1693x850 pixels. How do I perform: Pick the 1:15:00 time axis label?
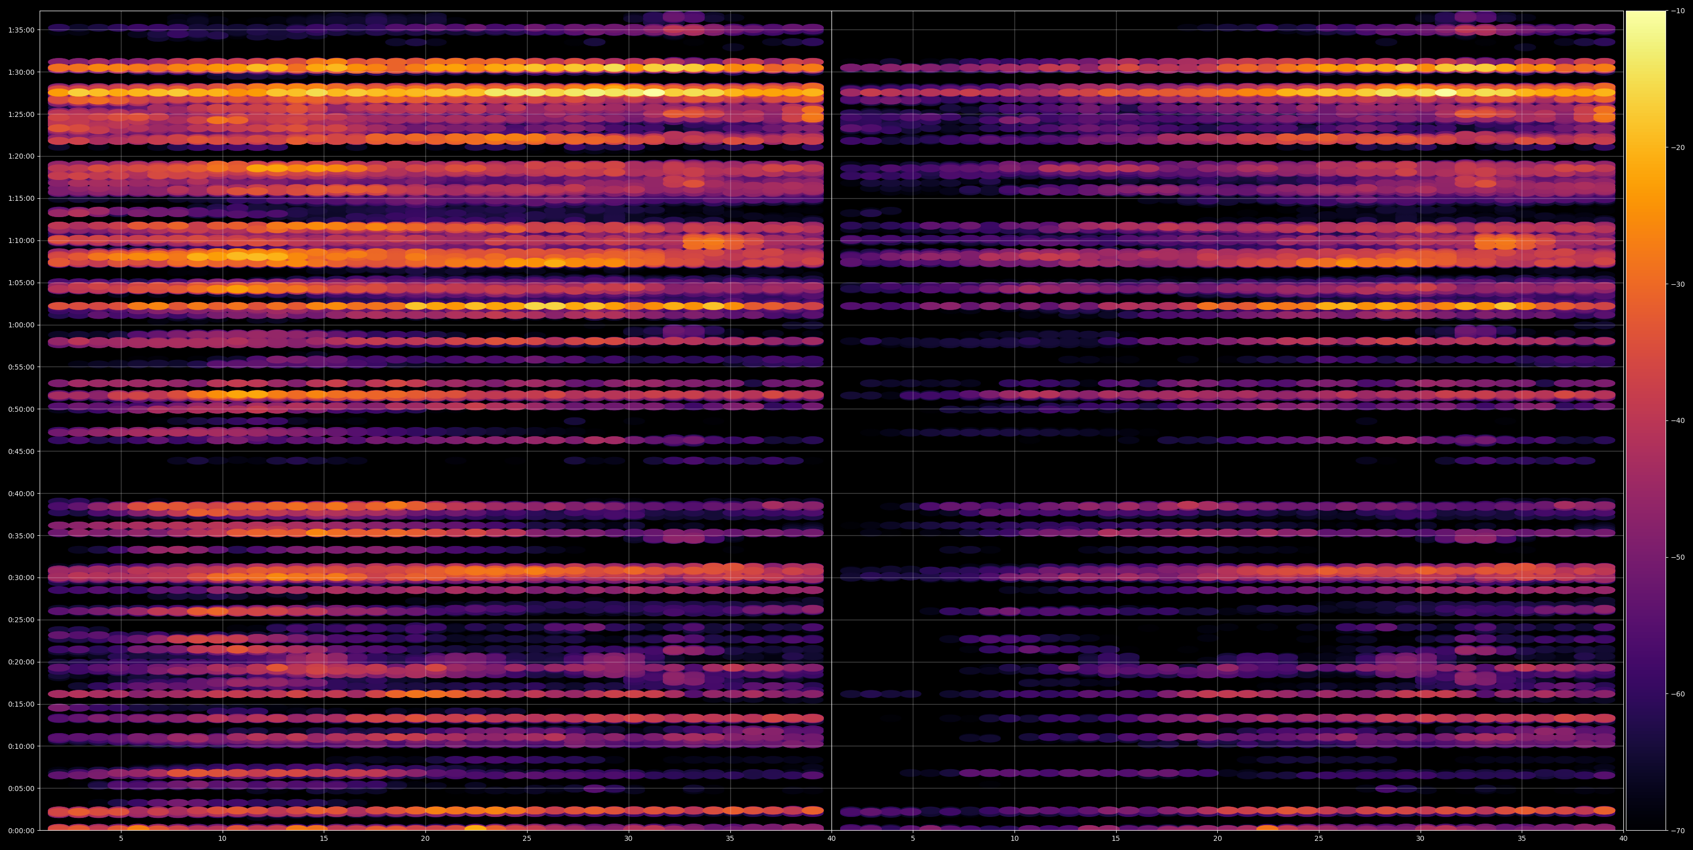tap(21, 199)
